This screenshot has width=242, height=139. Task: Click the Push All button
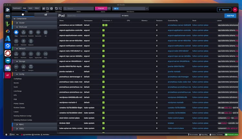[x=101, y=8]
